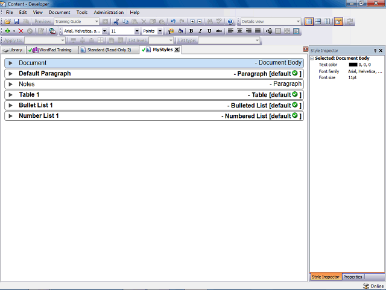Click the vertical split layout icon
This screenshot has height=290, width=386.
pyautogui.click(x=327, y=22)
